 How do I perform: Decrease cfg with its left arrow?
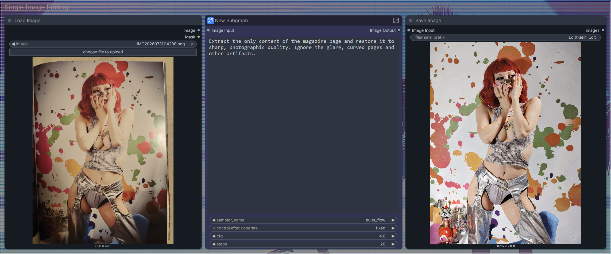[214, 236]
